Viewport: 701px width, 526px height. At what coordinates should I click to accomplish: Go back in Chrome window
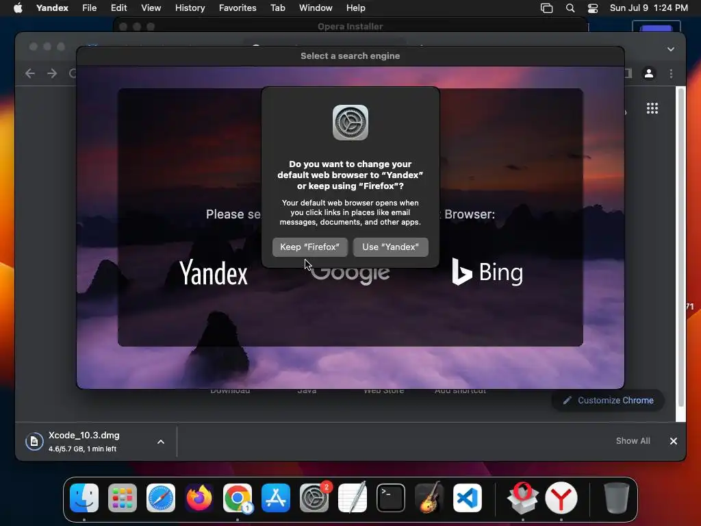[x=30, y=73]
